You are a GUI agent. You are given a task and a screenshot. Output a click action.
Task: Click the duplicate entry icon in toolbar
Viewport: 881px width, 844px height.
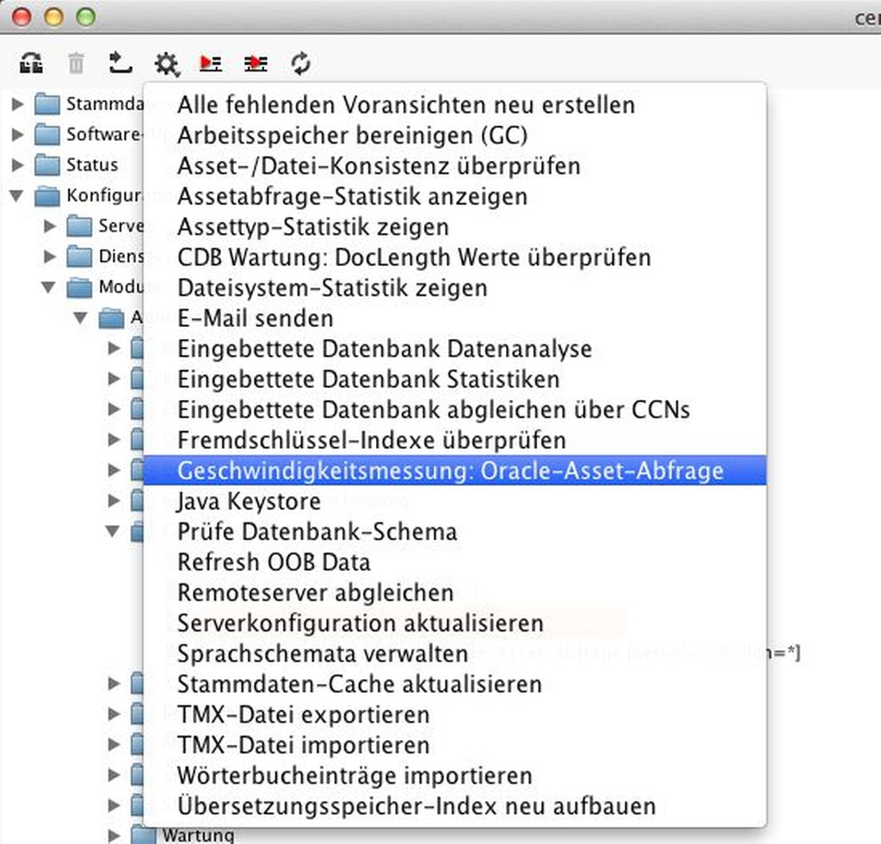click(x=32, y=63)
